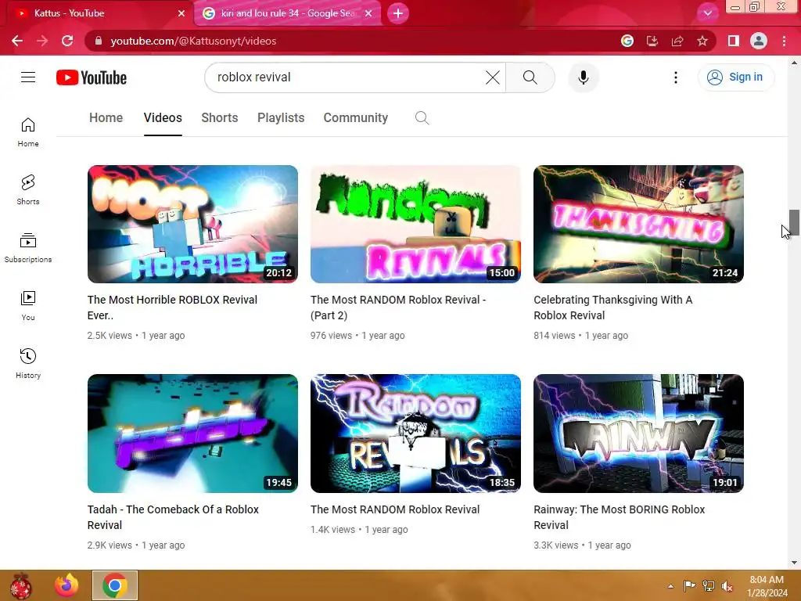Click title Rainway: The Most BORING Roblox Revival
This screenshot has width=801, height=601.
pyautogui.click(x=620, y=517)
